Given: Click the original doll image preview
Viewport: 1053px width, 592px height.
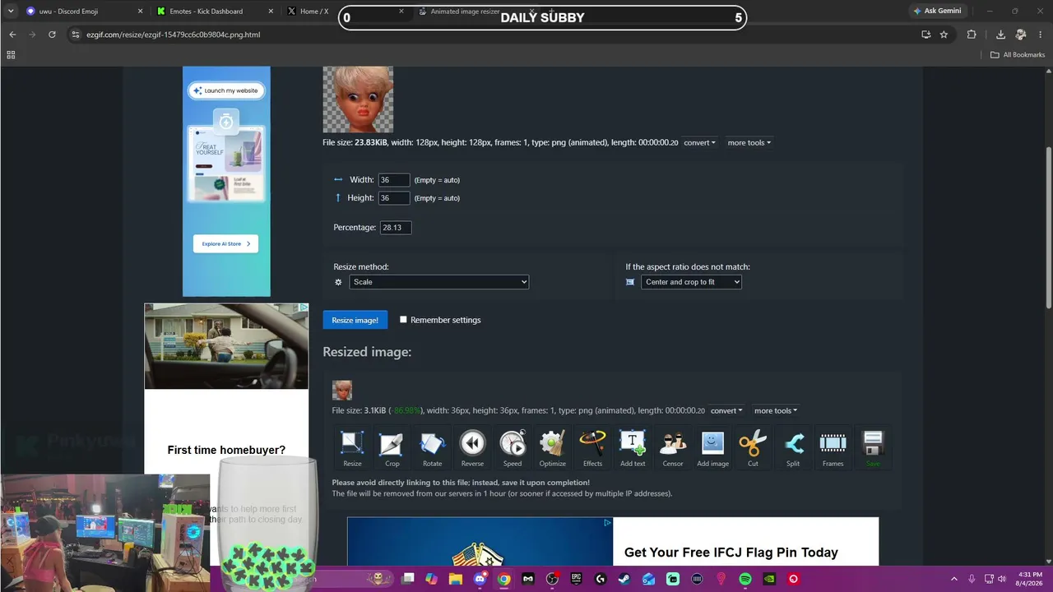Looking at the screenshot, I should (358, 99).
